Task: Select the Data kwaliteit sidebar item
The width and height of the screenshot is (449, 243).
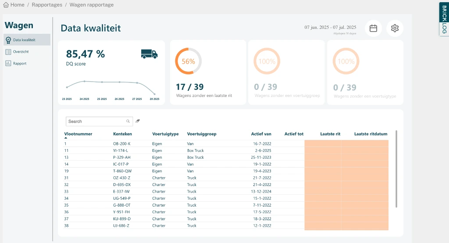Action: (26, 40)
